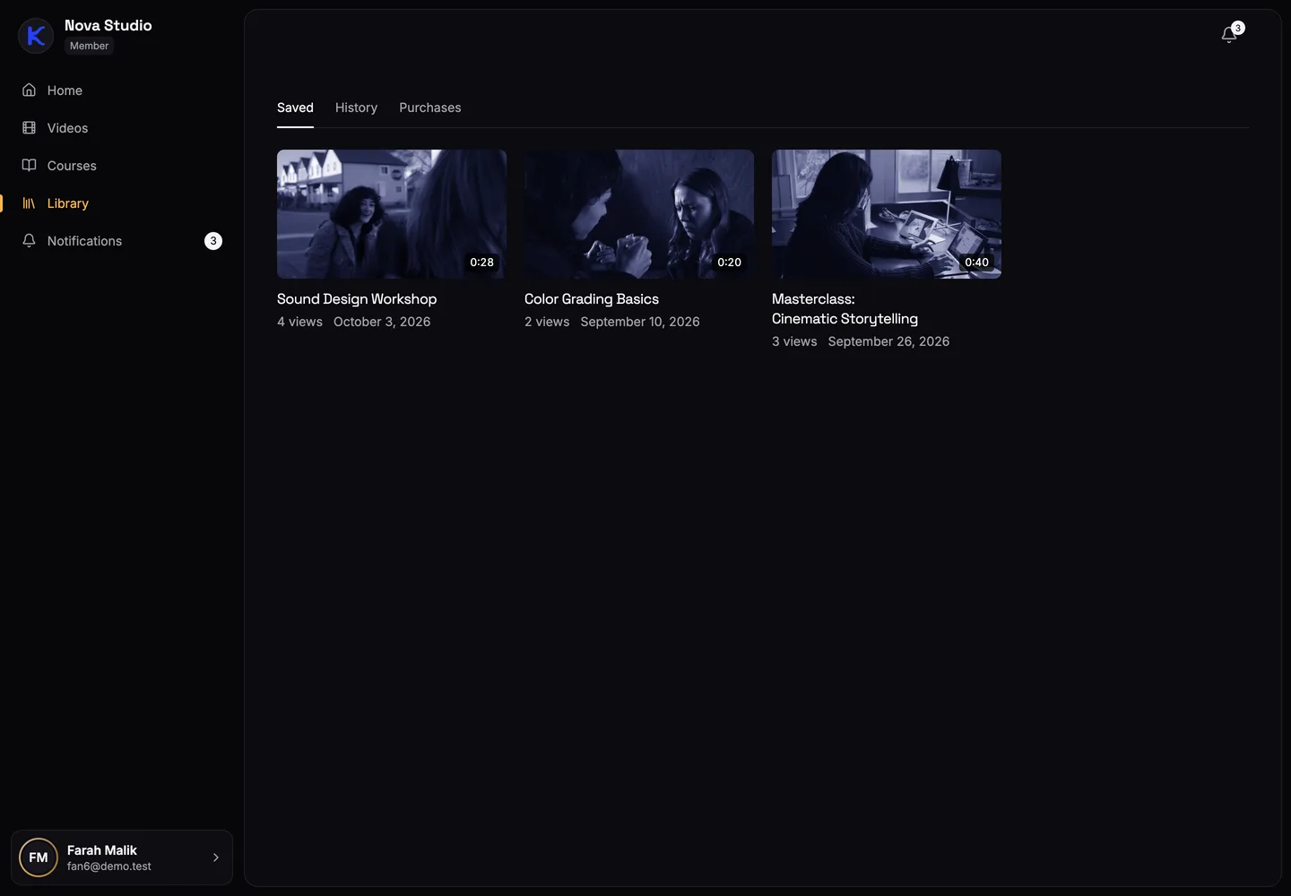The width and height of the screenshot is (1291, 896).
Task: Open the Masterclass: Cinematic Storytelling thumbnail
Action: [887, 214]
